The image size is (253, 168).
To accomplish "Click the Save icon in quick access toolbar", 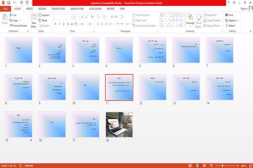I will pos(9,3).
